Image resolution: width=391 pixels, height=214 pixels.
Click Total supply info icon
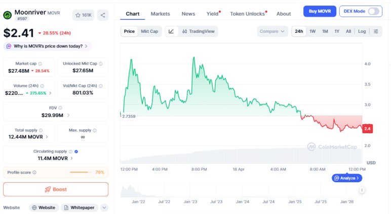(41, 130)
